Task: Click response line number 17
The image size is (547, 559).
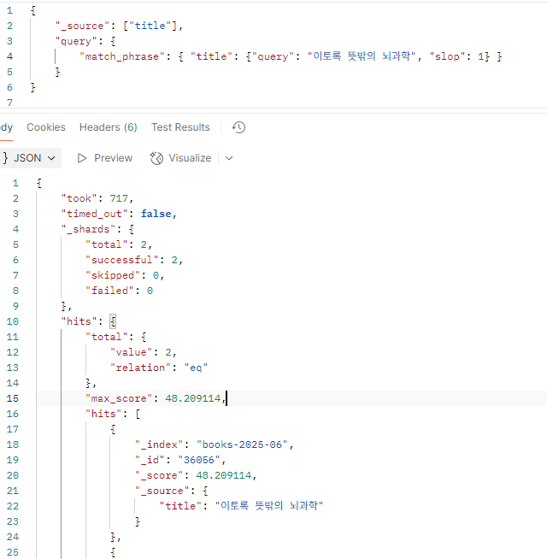Action: coord(13,429)
